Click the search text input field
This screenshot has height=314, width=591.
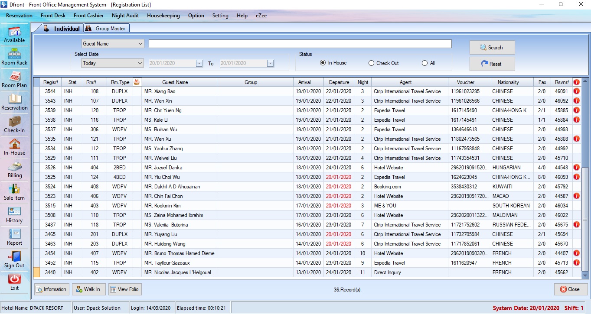click(x=300, y=44)
